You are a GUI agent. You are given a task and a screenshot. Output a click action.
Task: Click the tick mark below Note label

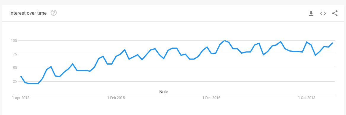[x=163, y=94]
